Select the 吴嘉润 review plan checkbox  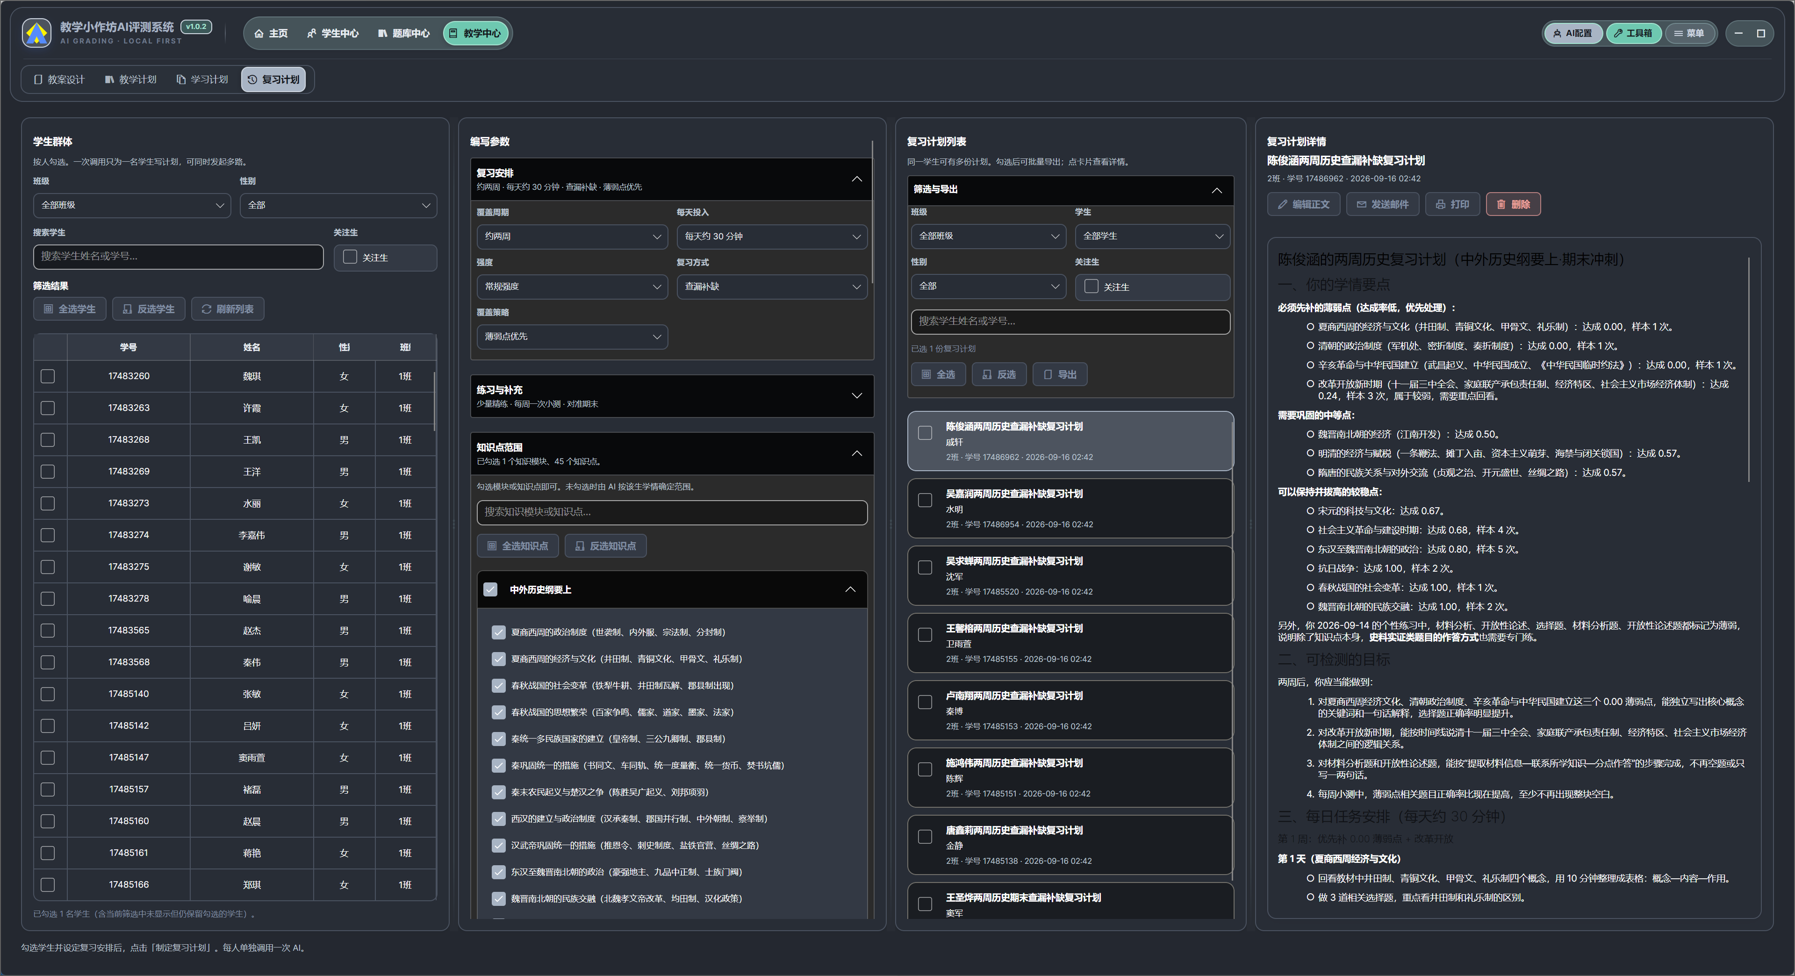pos(925,500)
